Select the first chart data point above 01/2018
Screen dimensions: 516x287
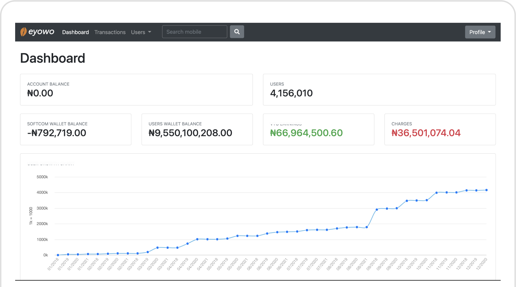tap(58, 255)
